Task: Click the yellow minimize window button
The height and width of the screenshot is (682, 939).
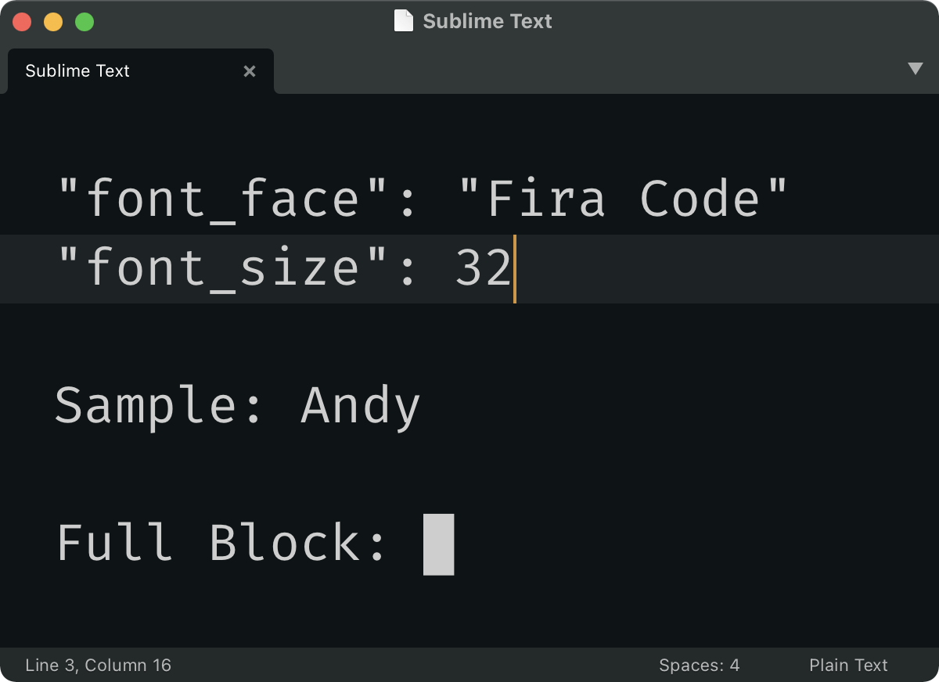Action: coord(53,22)
